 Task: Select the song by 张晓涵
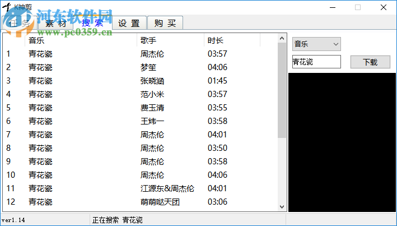(152, 81)
